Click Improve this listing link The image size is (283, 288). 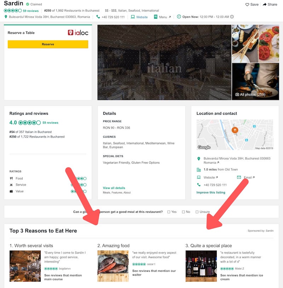(x=211, y=192)
